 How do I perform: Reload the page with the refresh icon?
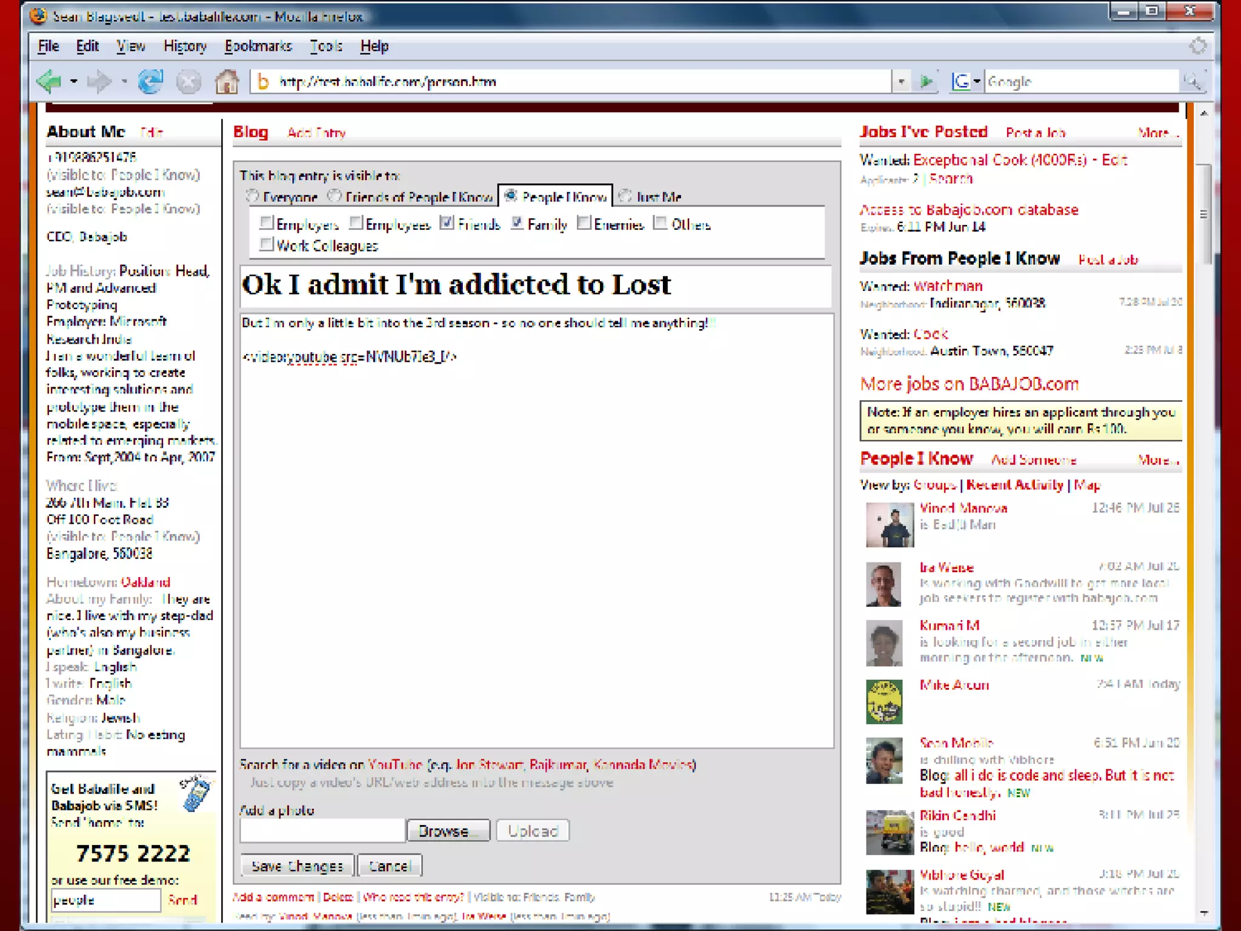coord(150,81)
